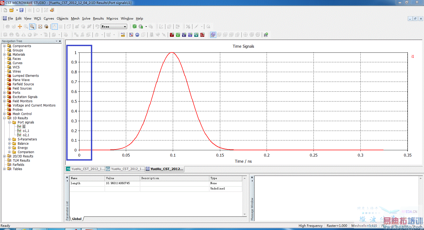424x230 pixels.
Task: Click the Save project icon
Action: point(21,10)
